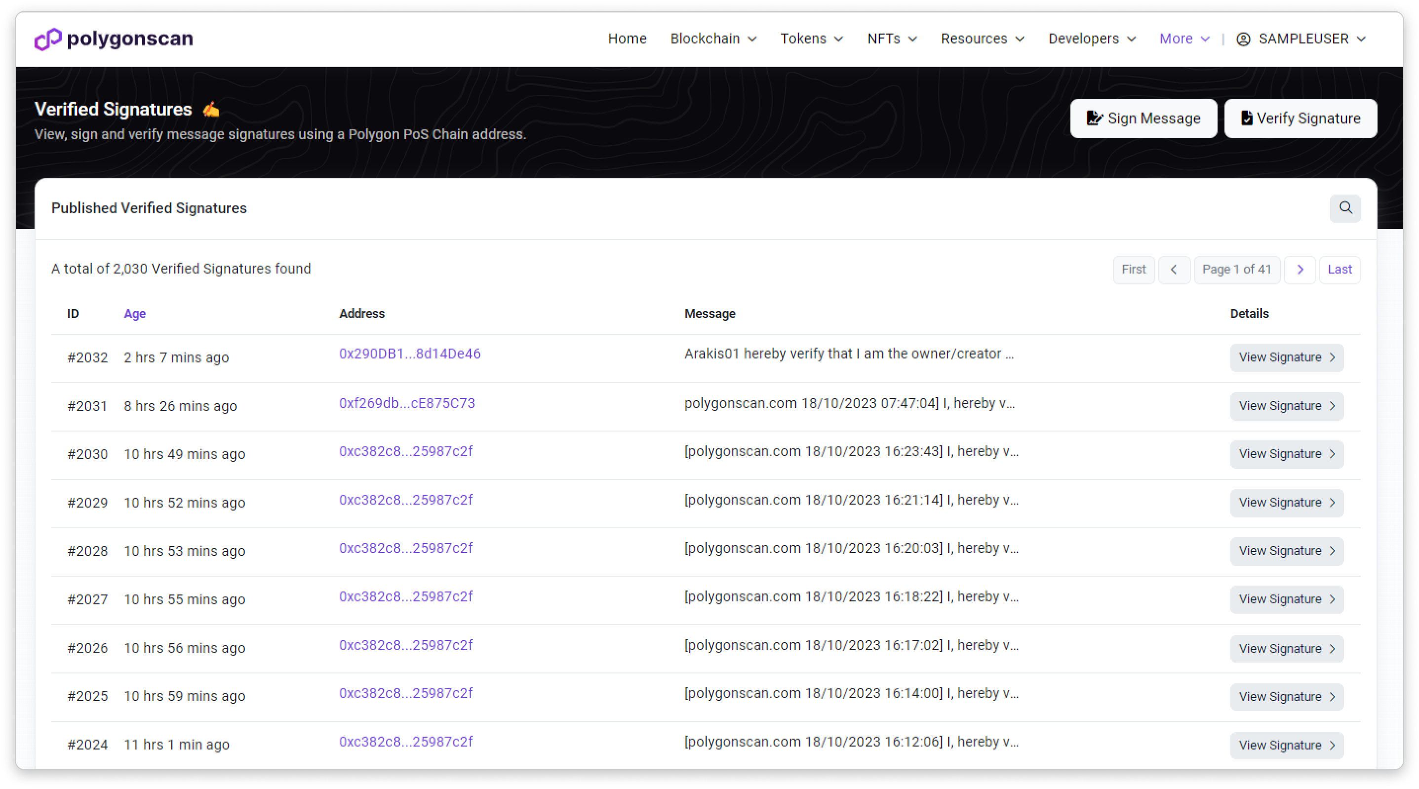Select message with timestamp 16:21:14
This screenshot has width=1419, height=789.
pos(852,500)
